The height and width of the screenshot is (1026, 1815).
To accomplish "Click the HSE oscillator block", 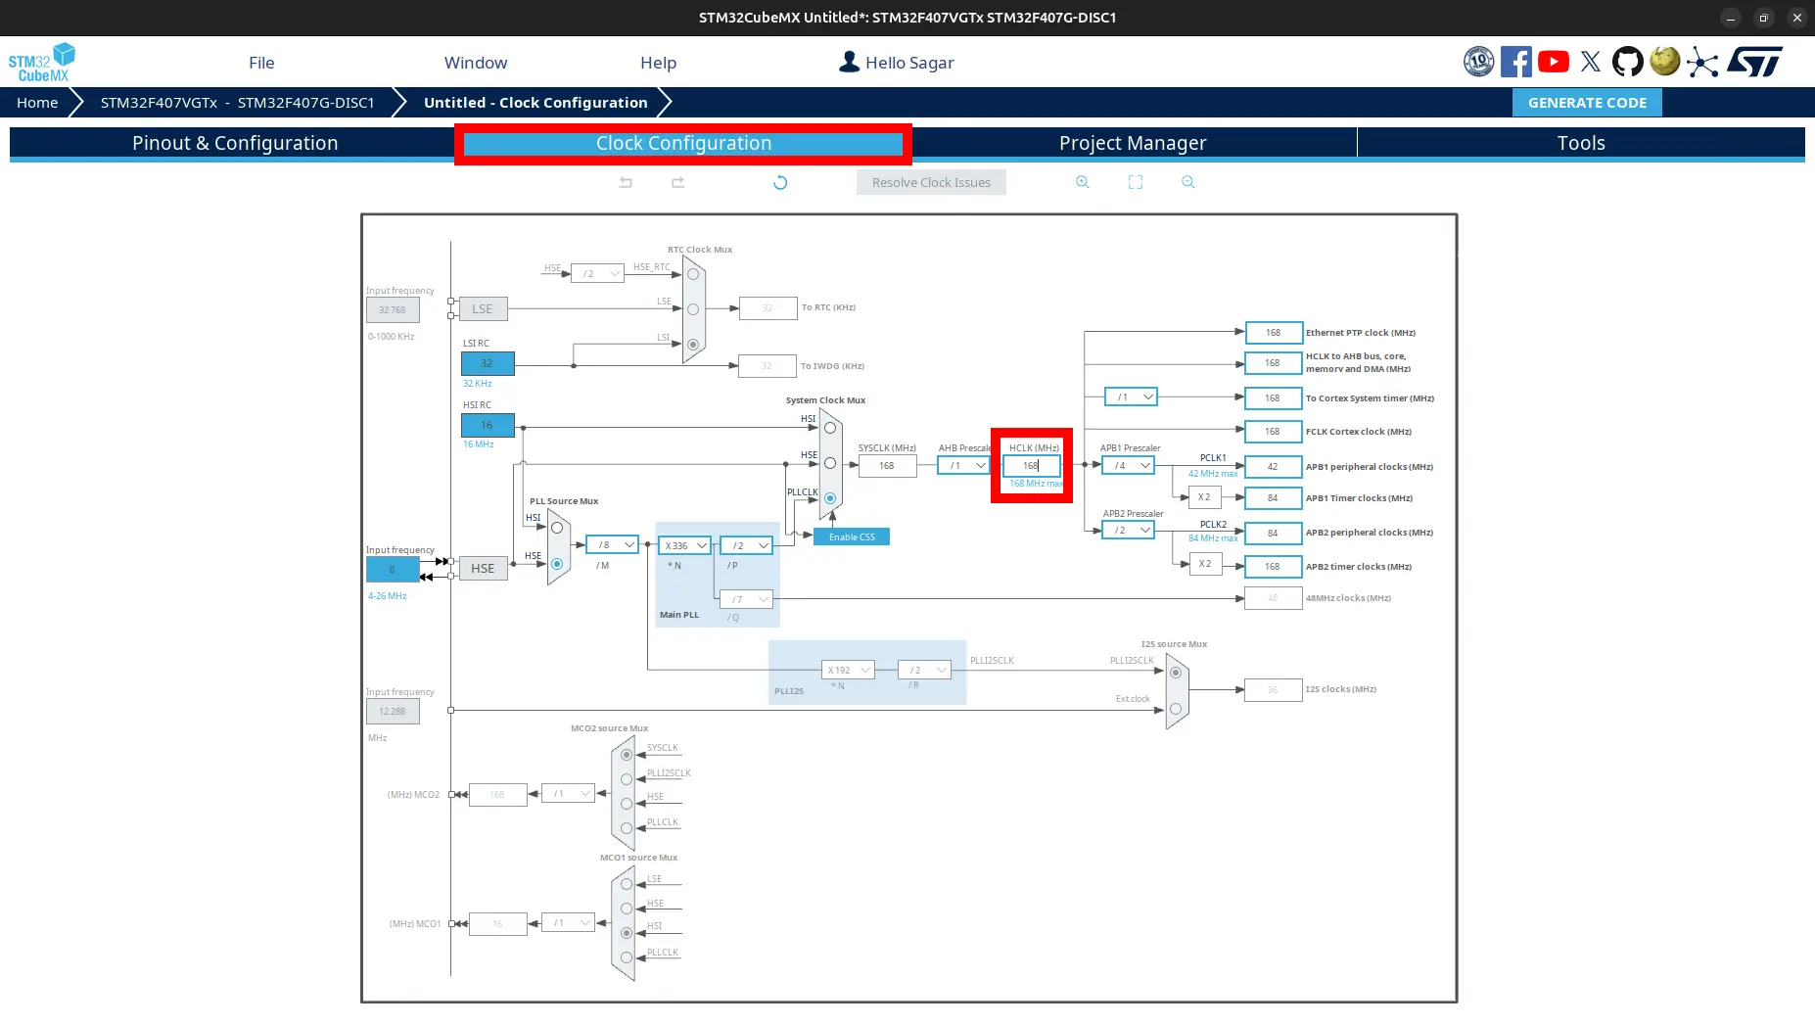I will click(483, 568).
